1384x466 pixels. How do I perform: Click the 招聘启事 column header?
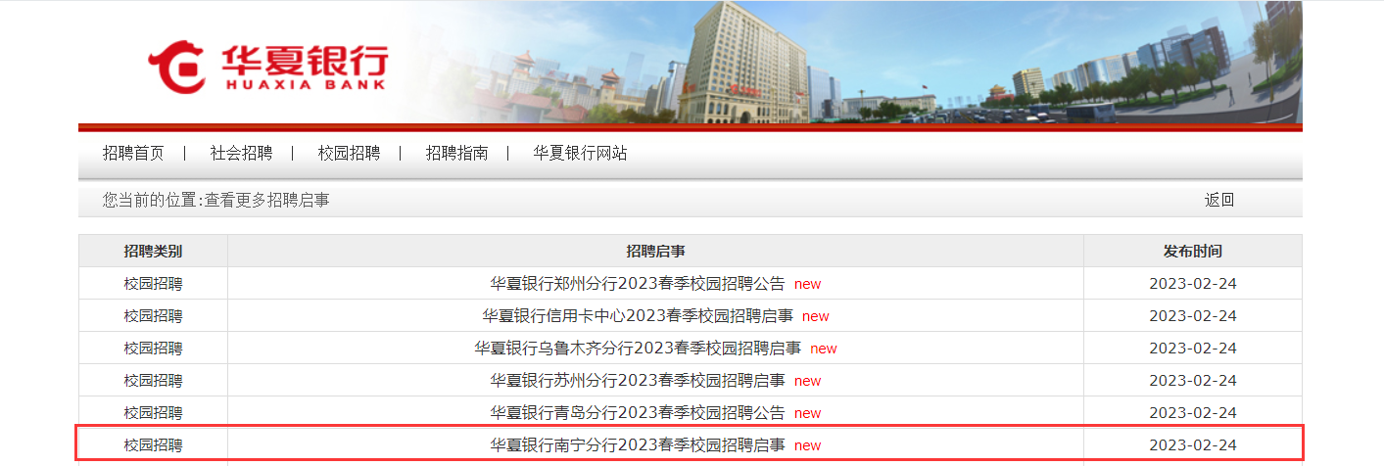655,252
